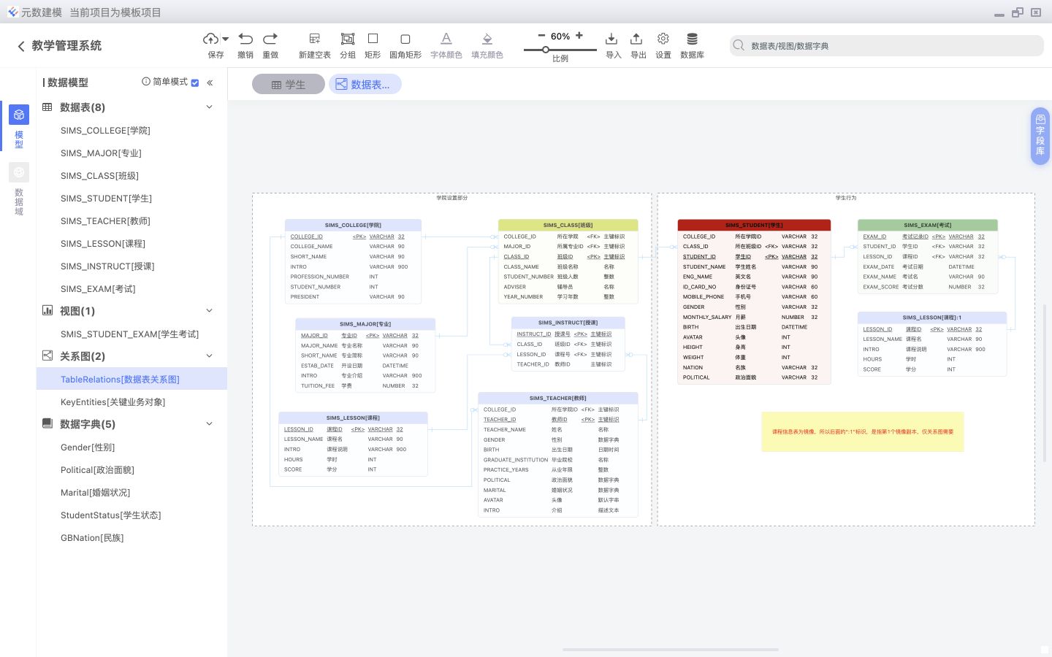Collapse the 关系图(2) section
This screenshot has width=1052, height=657.
(210, 356)
